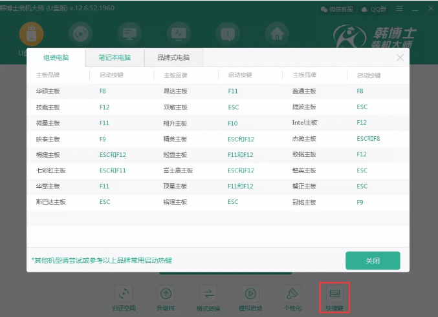Screen dimensions: 438x317
Task: Click the F12 hotkey for Intel主板
Action: tap(362, 123)
